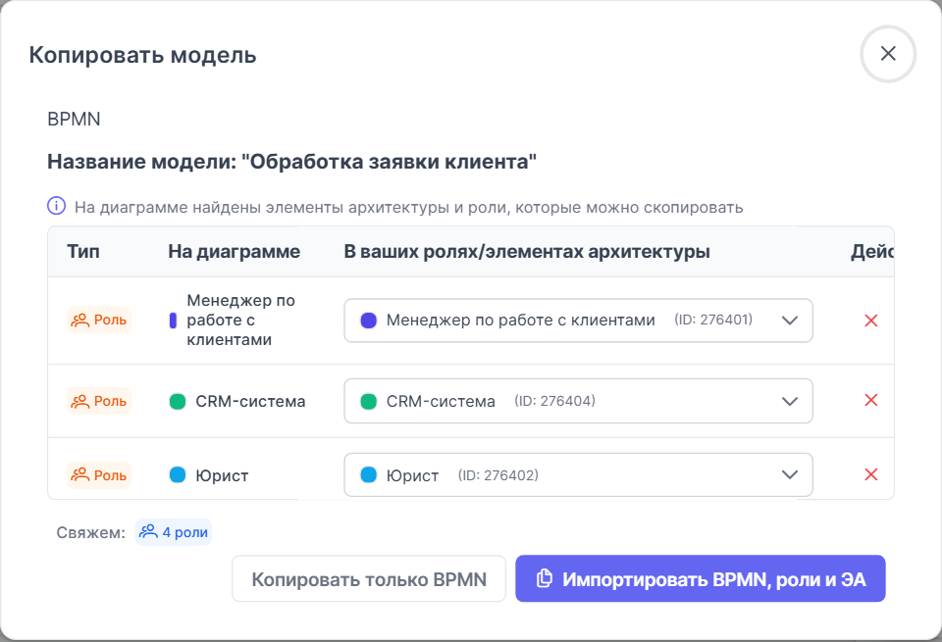The height and width of the screenshot is (642, 942).
Task: Click the purple color marker of Менеджер on diagram
Action: [173, 321]
